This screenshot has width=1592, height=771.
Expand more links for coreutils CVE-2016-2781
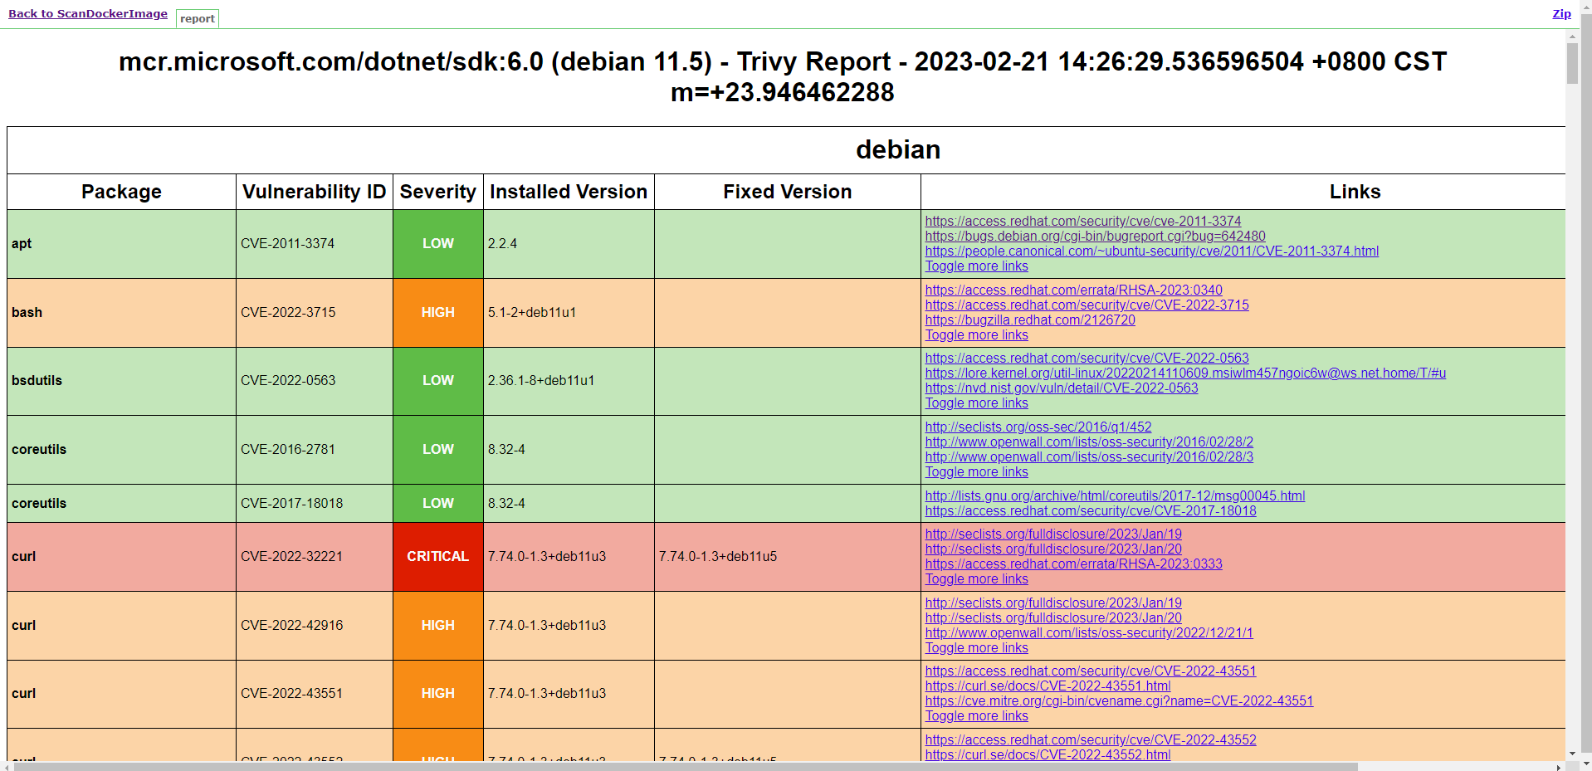(x=975, y=471)
